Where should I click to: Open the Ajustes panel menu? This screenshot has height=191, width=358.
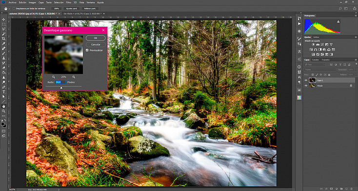pyautogui.click(x=356, y=37)
